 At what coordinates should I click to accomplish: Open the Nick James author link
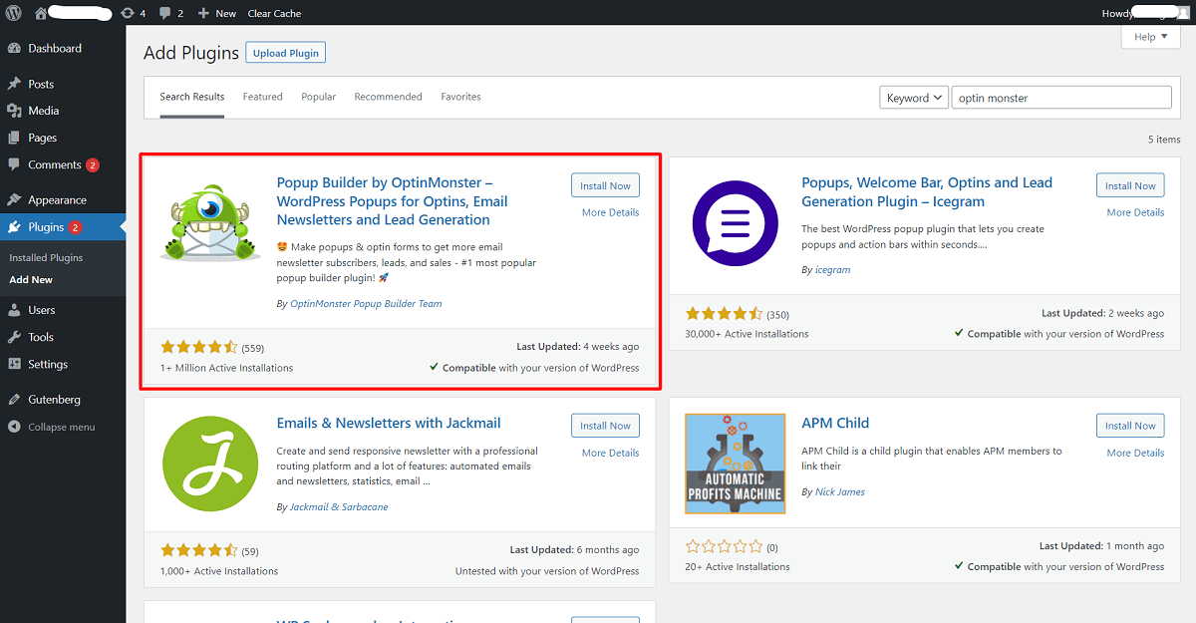(840, 491)
